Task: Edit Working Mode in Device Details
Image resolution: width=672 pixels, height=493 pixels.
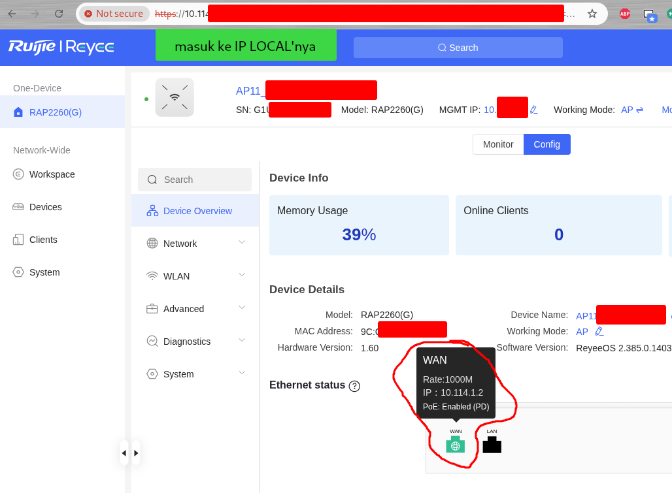Action: pos(599,332)
